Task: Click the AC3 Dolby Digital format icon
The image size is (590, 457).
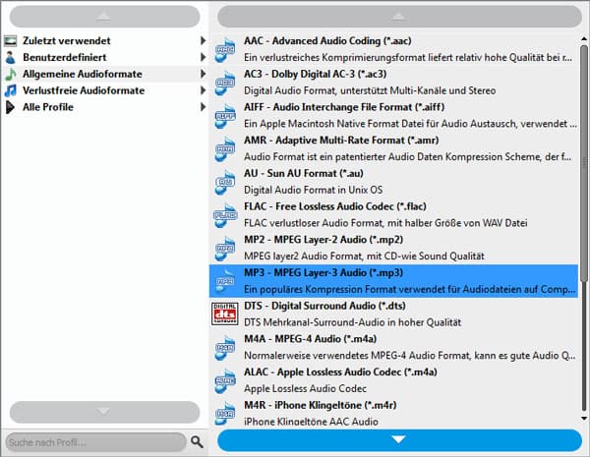Action: [224, 83]
